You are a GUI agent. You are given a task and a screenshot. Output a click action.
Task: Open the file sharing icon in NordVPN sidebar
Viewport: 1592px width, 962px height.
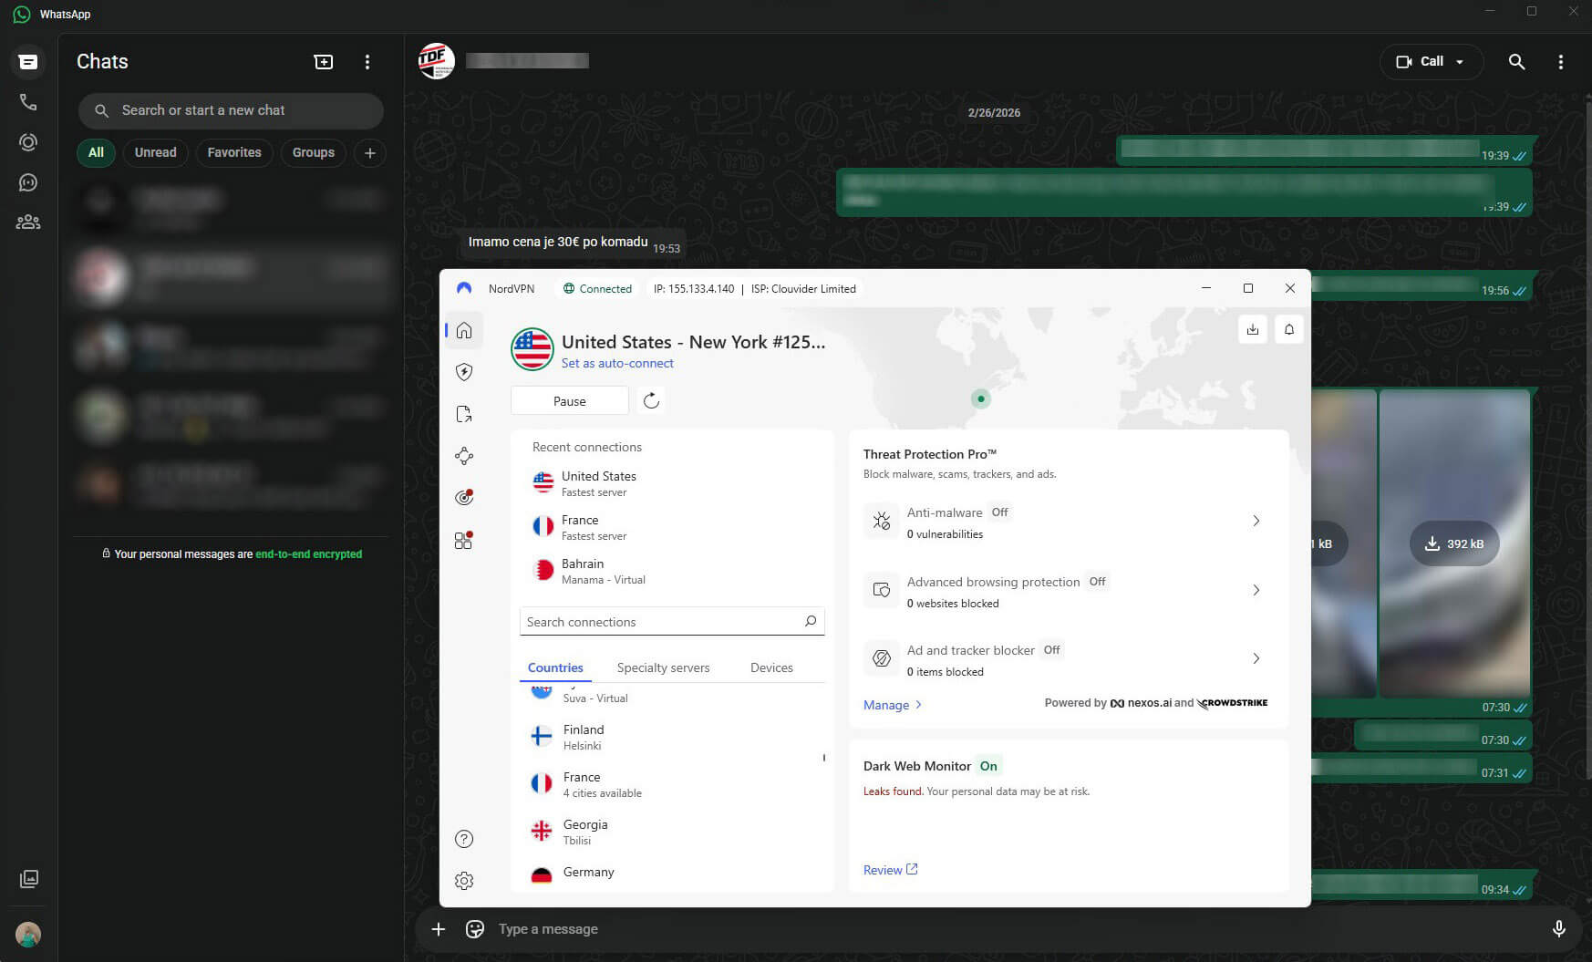click(464, 414)
